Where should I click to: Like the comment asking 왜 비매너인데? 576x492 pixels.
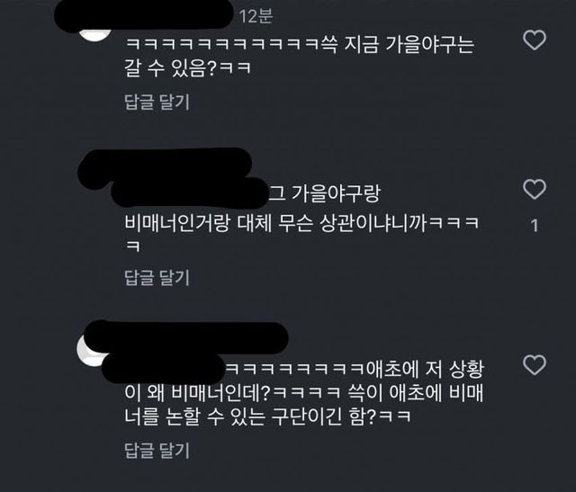click(x=535, y=365)
